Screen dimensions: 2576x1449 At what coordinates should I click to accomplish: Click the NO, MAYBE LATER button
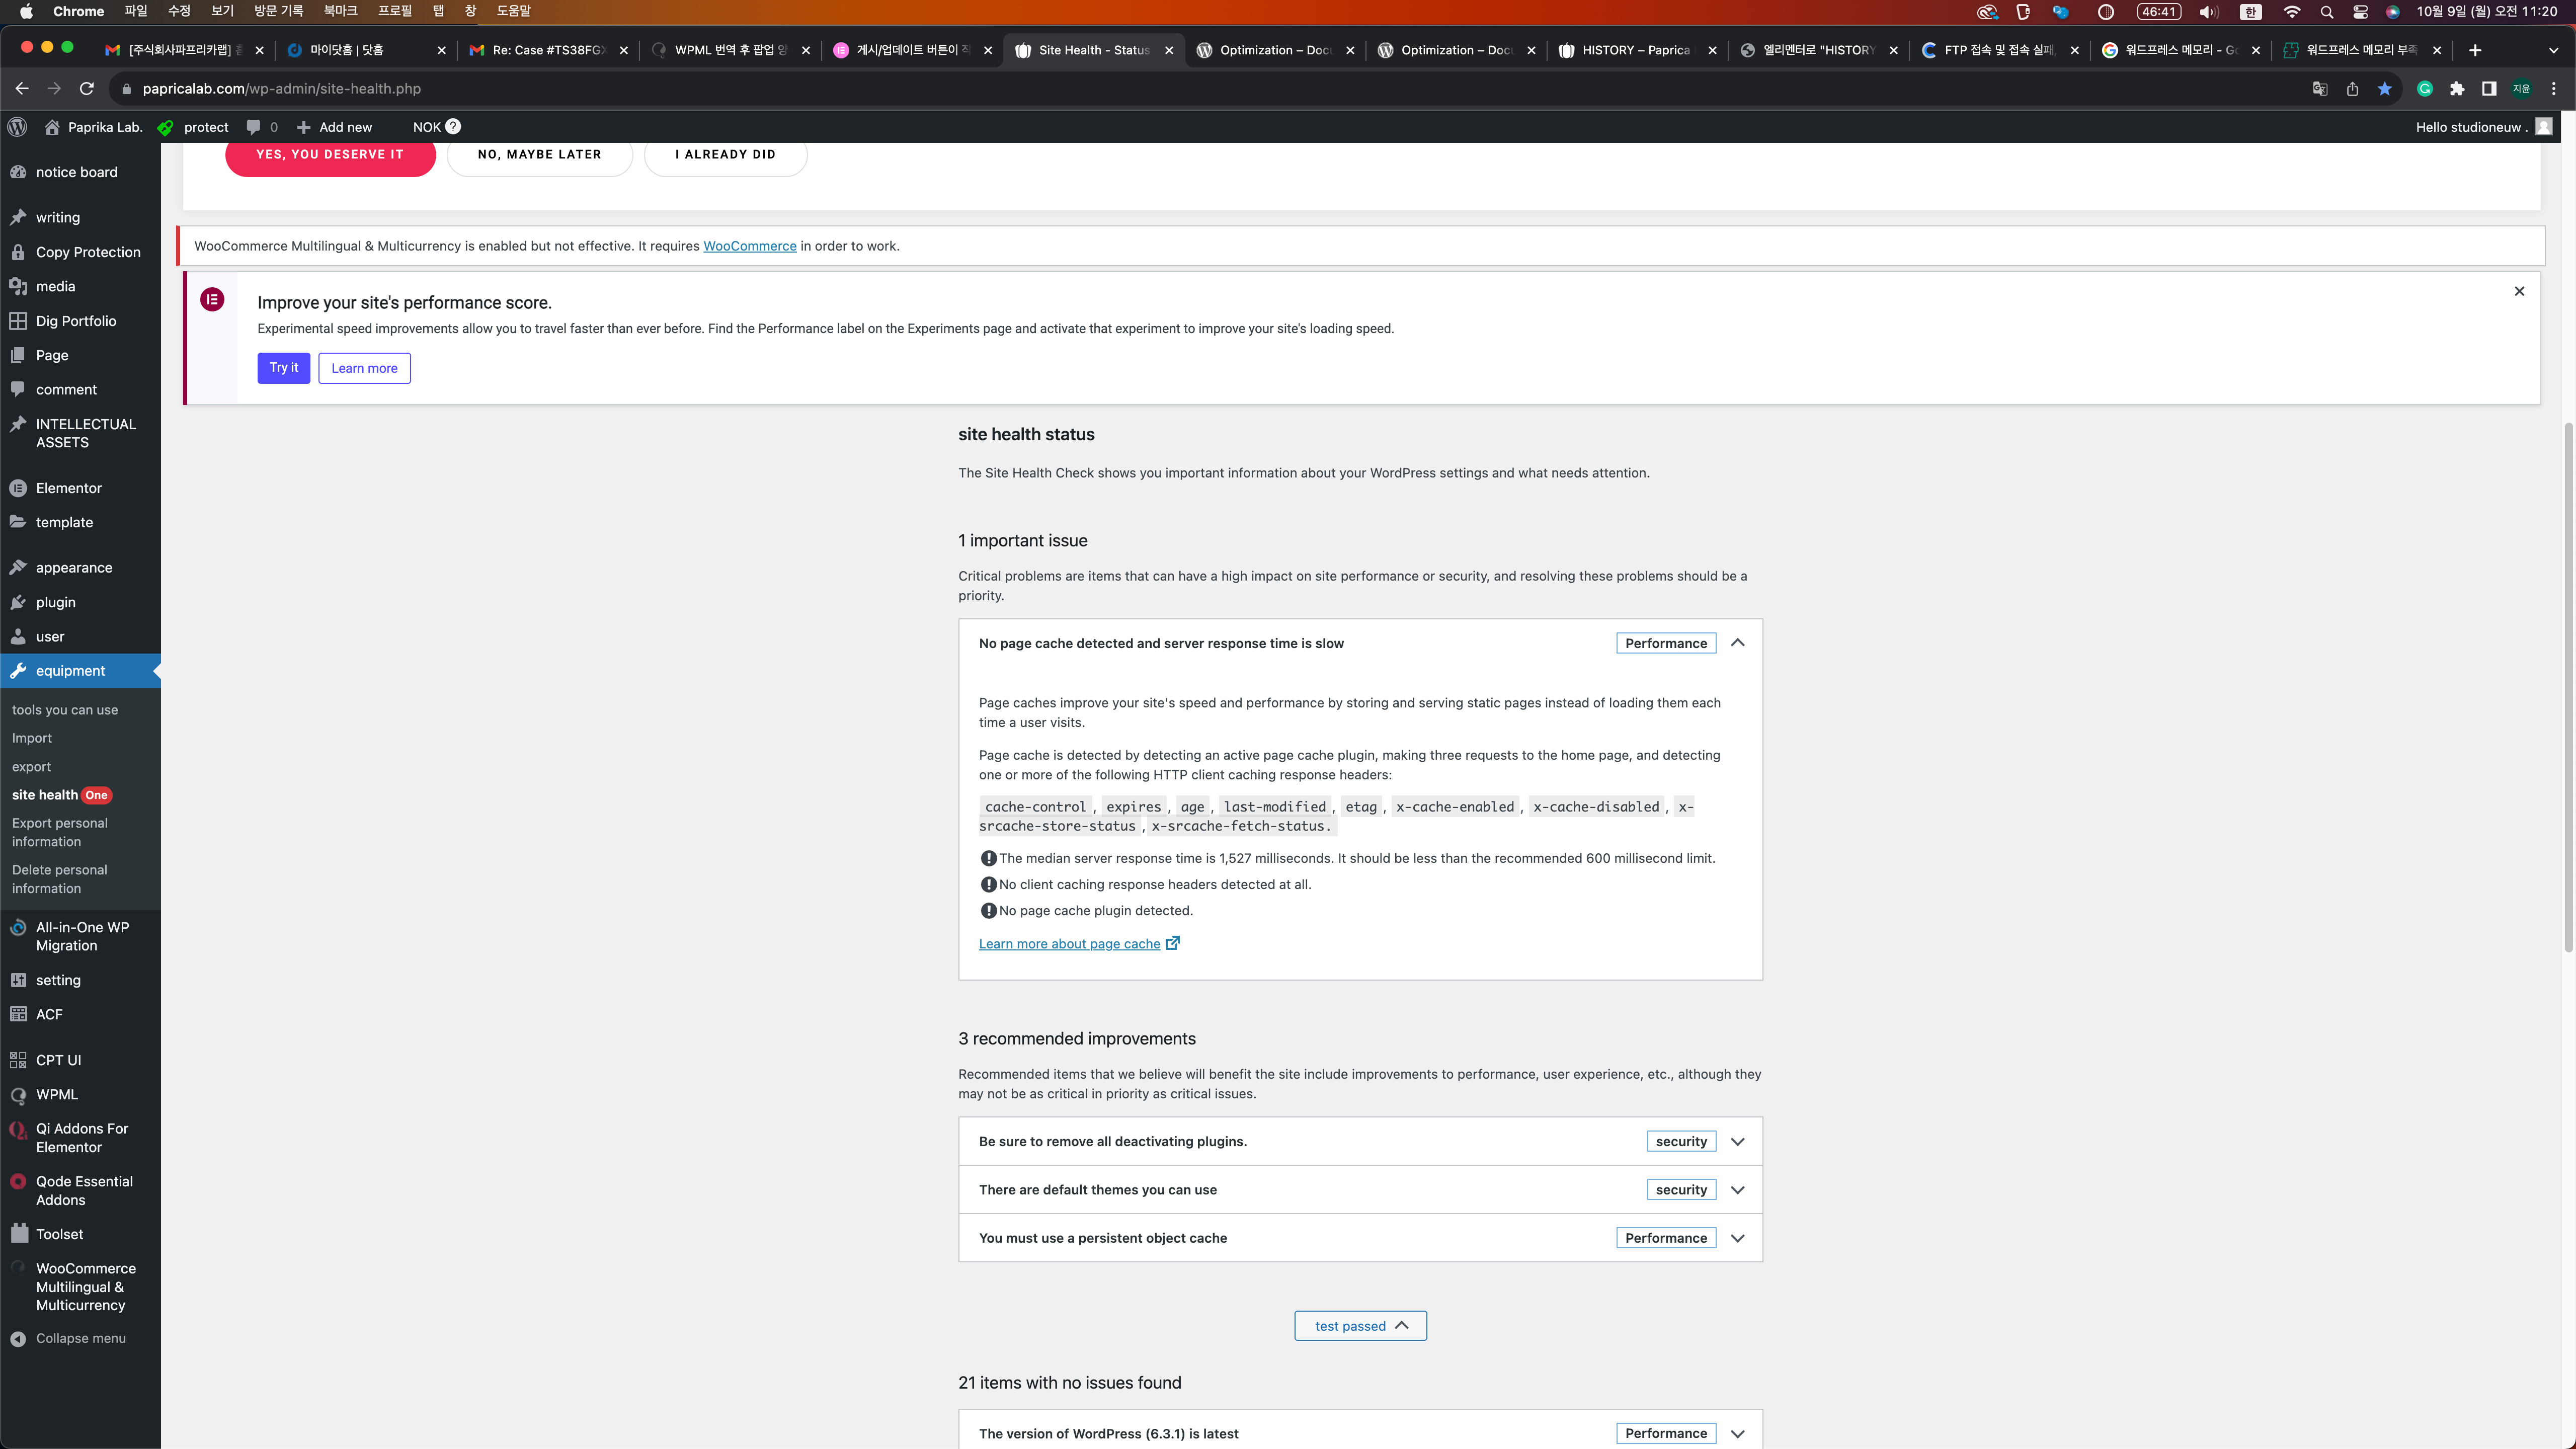(540, 155)
